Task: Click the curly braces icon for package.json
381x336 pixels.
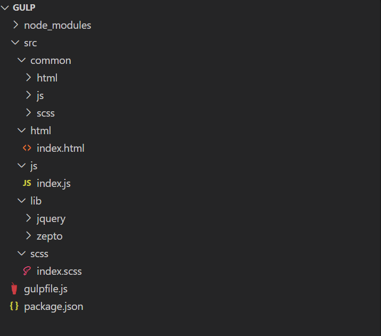Action: coord(14,307)
